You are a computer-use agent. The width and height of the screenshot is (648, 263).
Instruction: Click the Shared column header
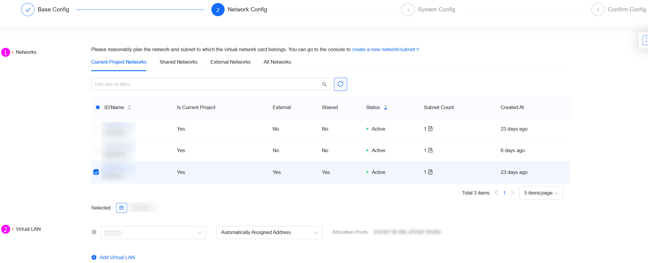(x=330, y=107)
